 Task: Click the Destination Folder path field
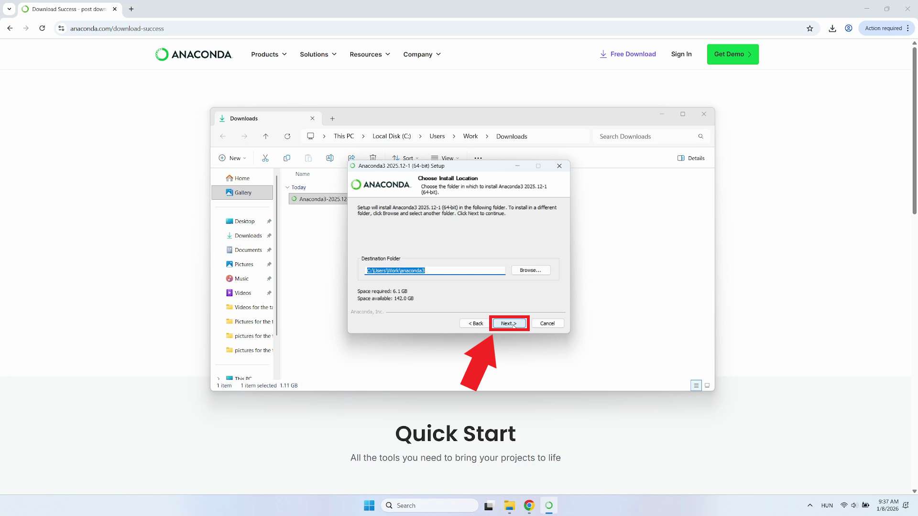click(435, 270)
